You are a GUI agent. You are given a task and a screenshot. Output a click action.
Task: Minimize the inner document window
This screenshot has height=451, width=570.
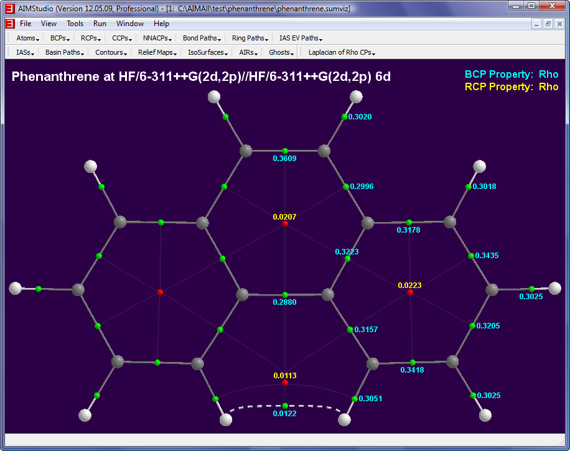(x=537, y=24)
